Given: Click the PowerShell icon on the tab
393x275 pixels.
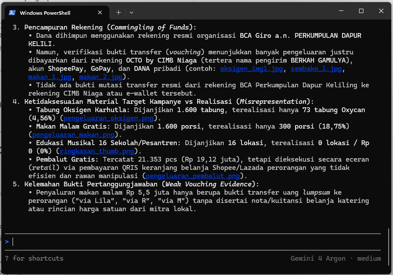Looking at the screenshot, I should click(12, 13).
